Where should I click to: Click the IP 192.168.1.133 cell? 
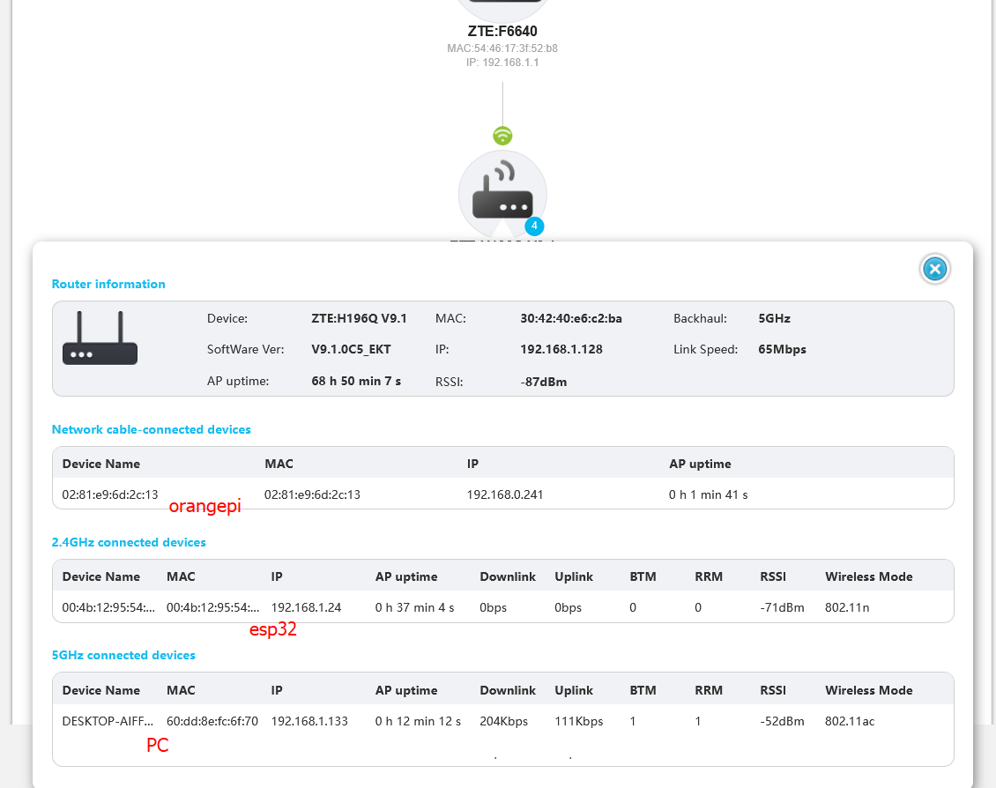pyautogui.click(x=309, y=721)
